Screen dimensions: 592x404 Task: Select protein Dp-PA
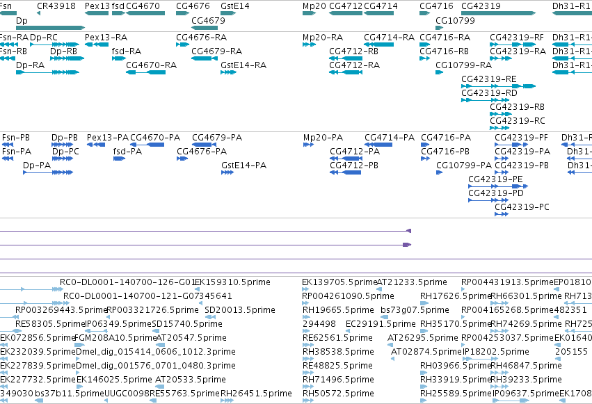coord(37,165)
